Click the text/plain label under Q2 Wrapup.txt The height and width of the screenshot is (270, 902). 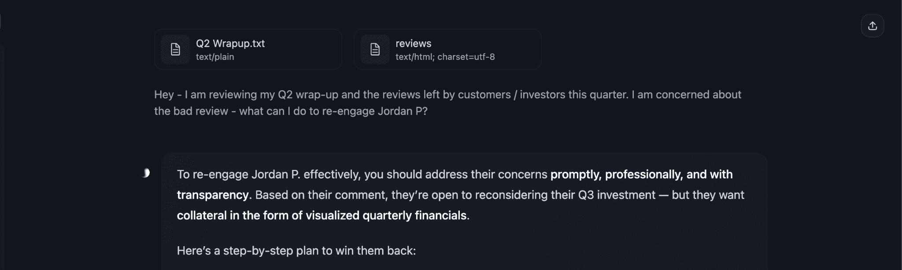click(215, 56)
